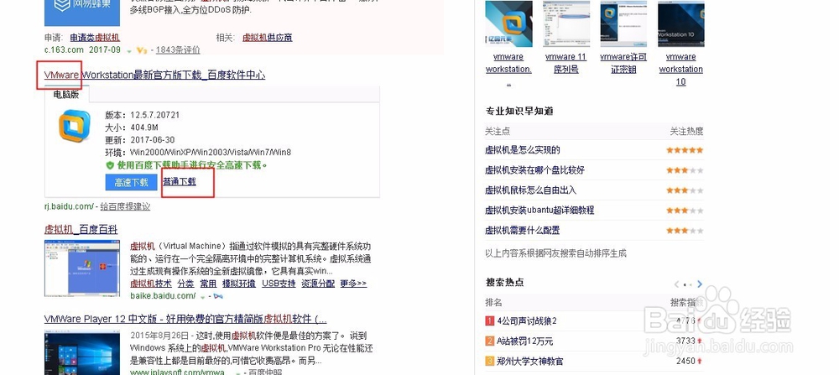The width and height of the screenshot is (839, 375).
Task: Open the vmware workstation 10 thumbnail image
Action: coord(680,24)
